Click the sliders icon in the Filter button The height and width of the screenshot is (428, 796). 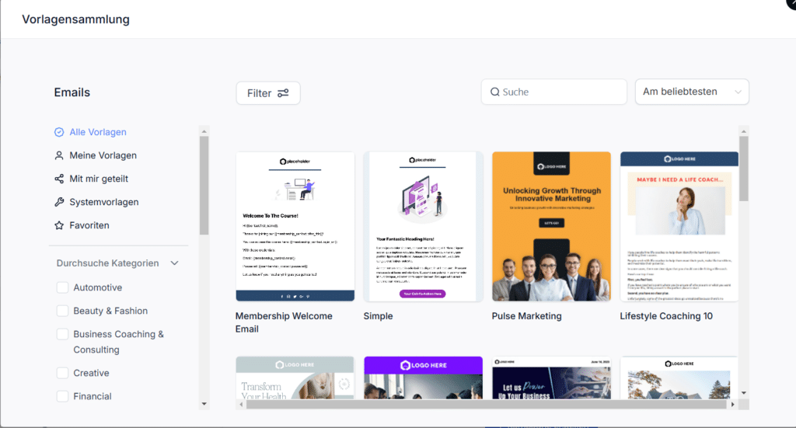pos(283,93)
